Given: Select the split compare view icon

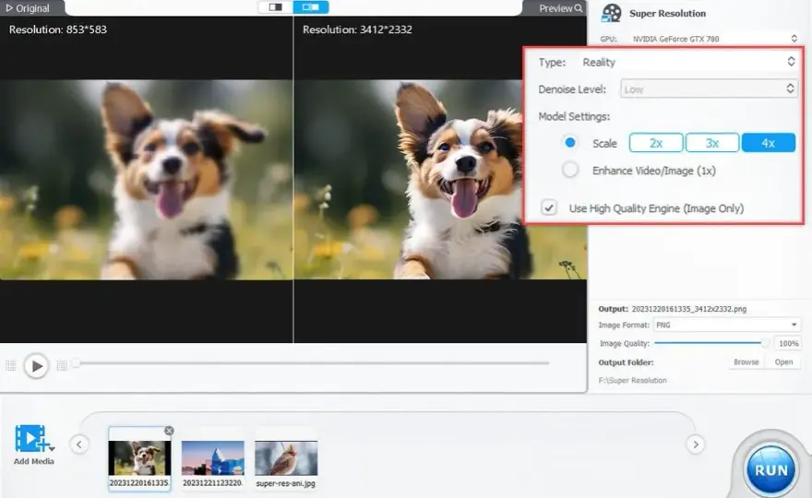Looking at the screenshot, I should click(311, 7).
